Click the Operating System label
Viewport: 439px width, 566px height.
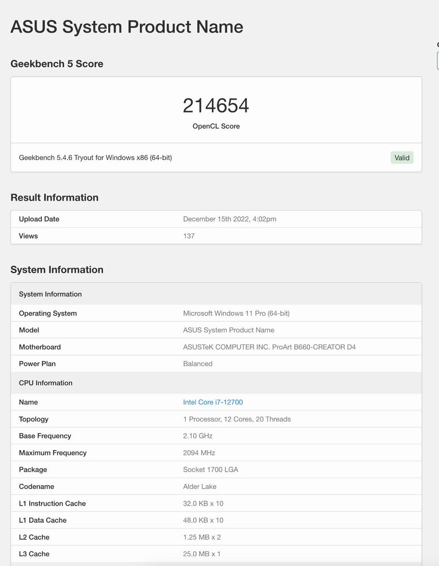(x=48, y=313)
